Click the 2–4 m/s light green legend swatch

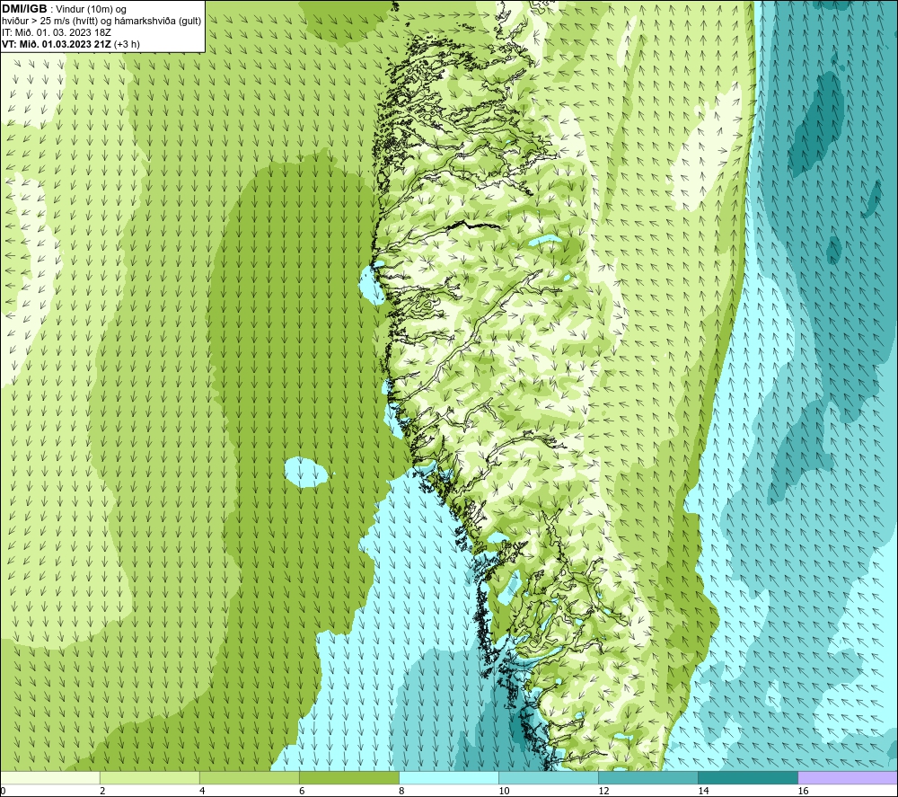point(150,777)
